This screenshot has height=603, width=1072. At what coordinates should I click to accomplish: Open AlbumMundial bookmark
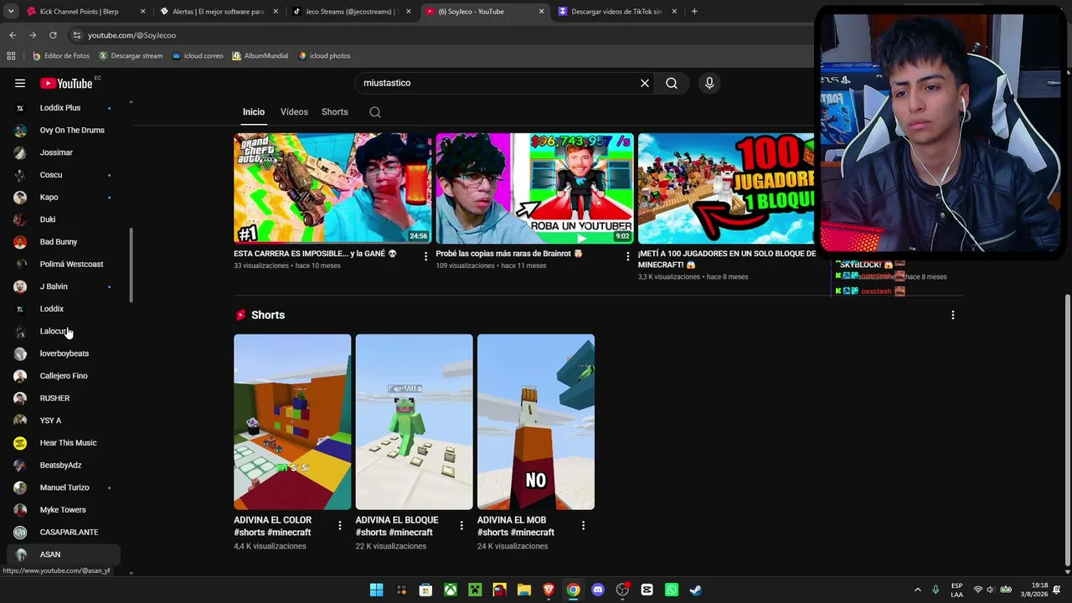(260, 56)
